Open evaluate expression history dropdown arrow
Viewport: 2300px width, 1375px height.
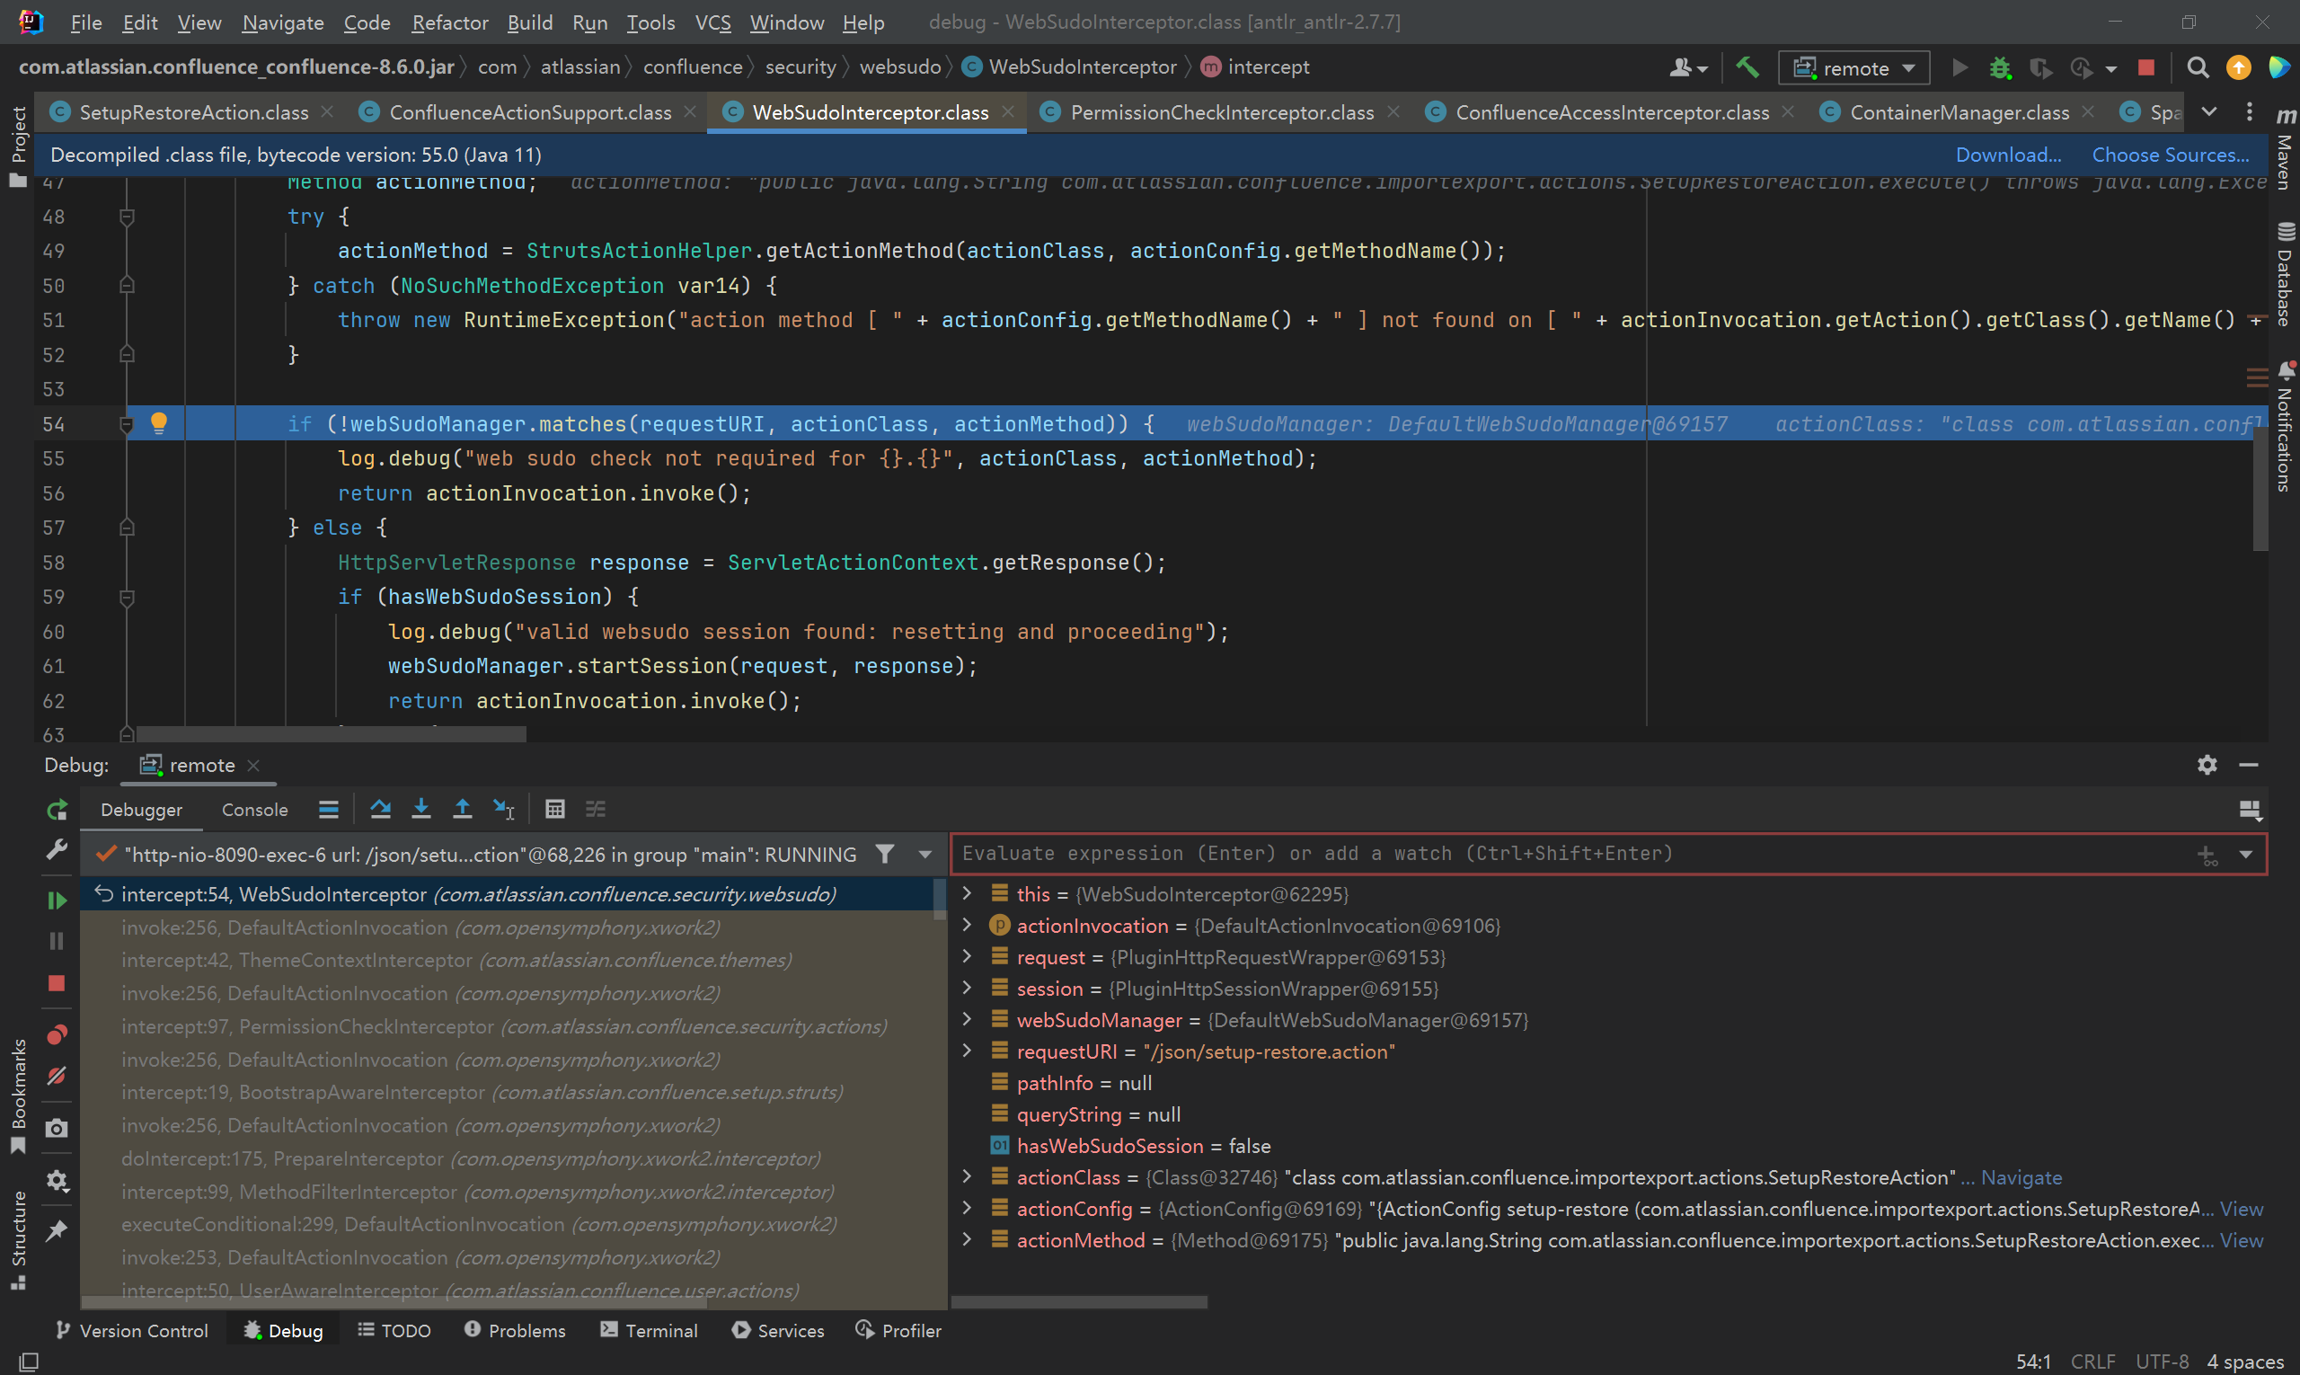2245,854
